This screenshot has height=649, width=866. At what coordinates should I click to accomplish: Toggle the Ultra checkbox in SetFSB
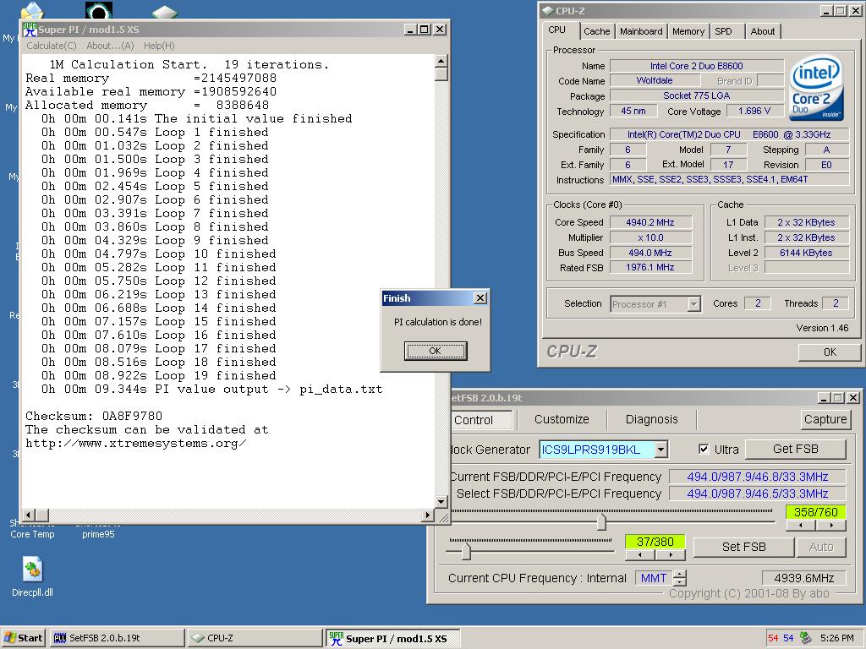[x=704, y=449]
